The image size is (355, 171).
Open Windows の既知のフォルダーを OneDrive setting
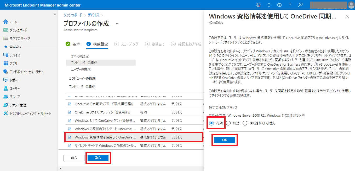pyautogui.click(x=105, y=129)
